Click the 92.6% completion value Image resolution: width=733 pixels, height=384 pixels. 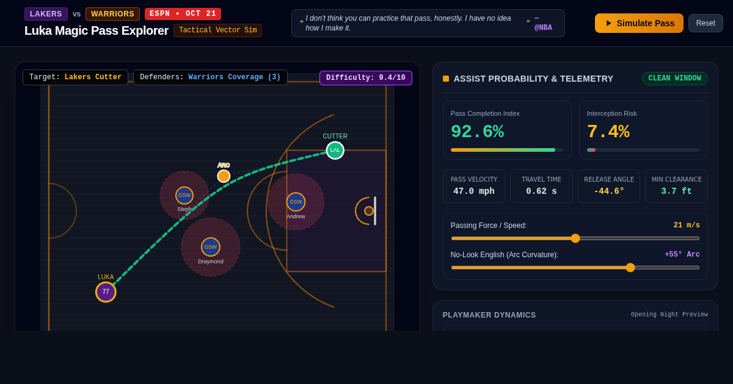(x=477, y=132)
